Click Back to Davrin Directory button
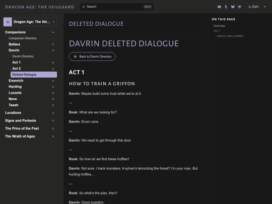The width and height of the screenshot is (272, 204). (92, 56)
